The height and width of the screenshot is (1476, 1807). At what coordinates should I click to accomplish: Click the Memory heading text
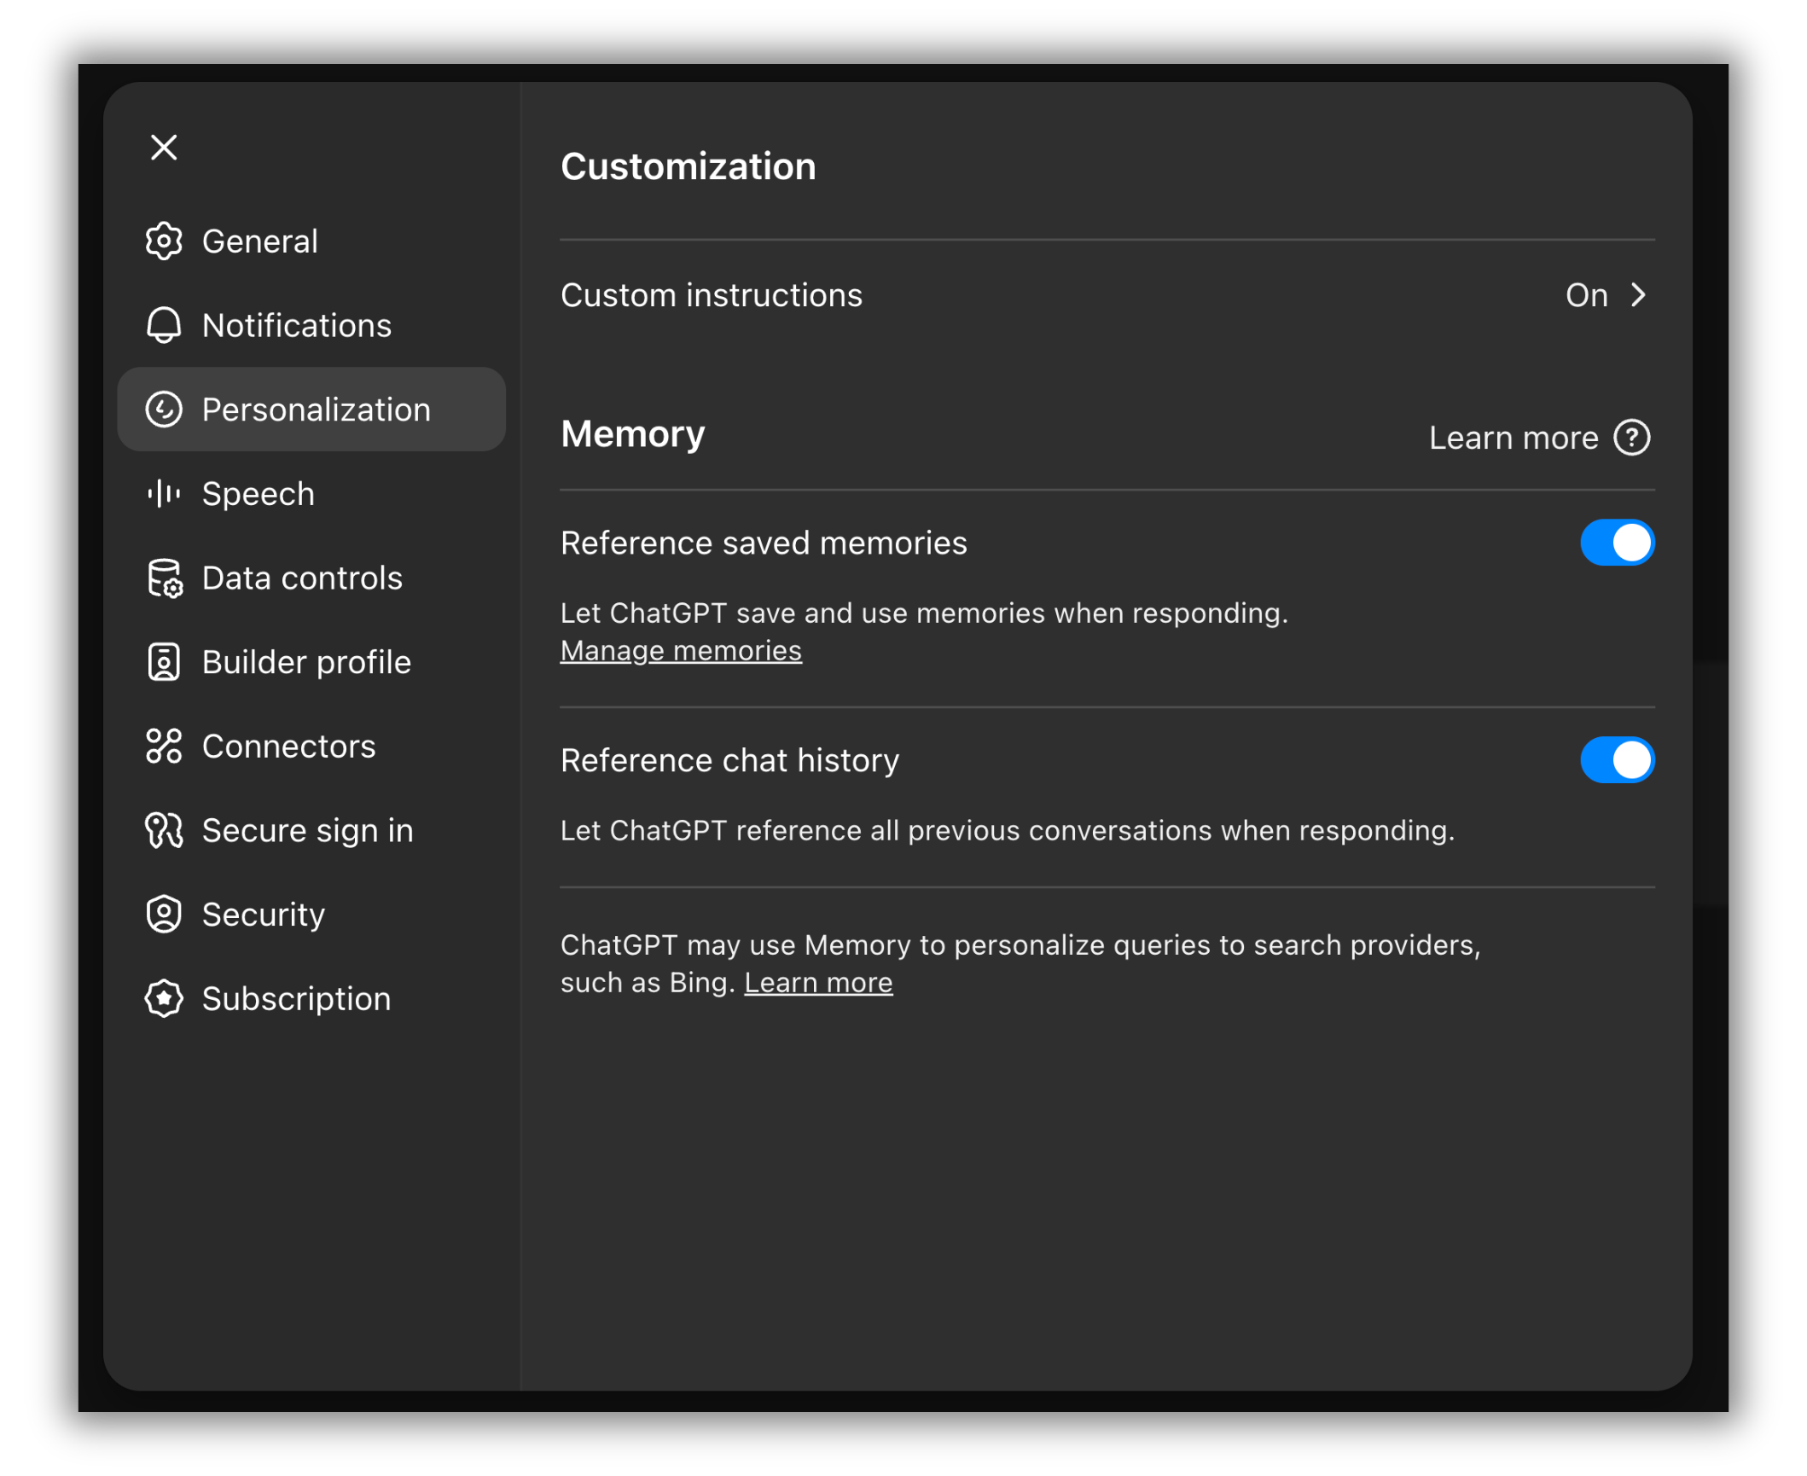632,434
